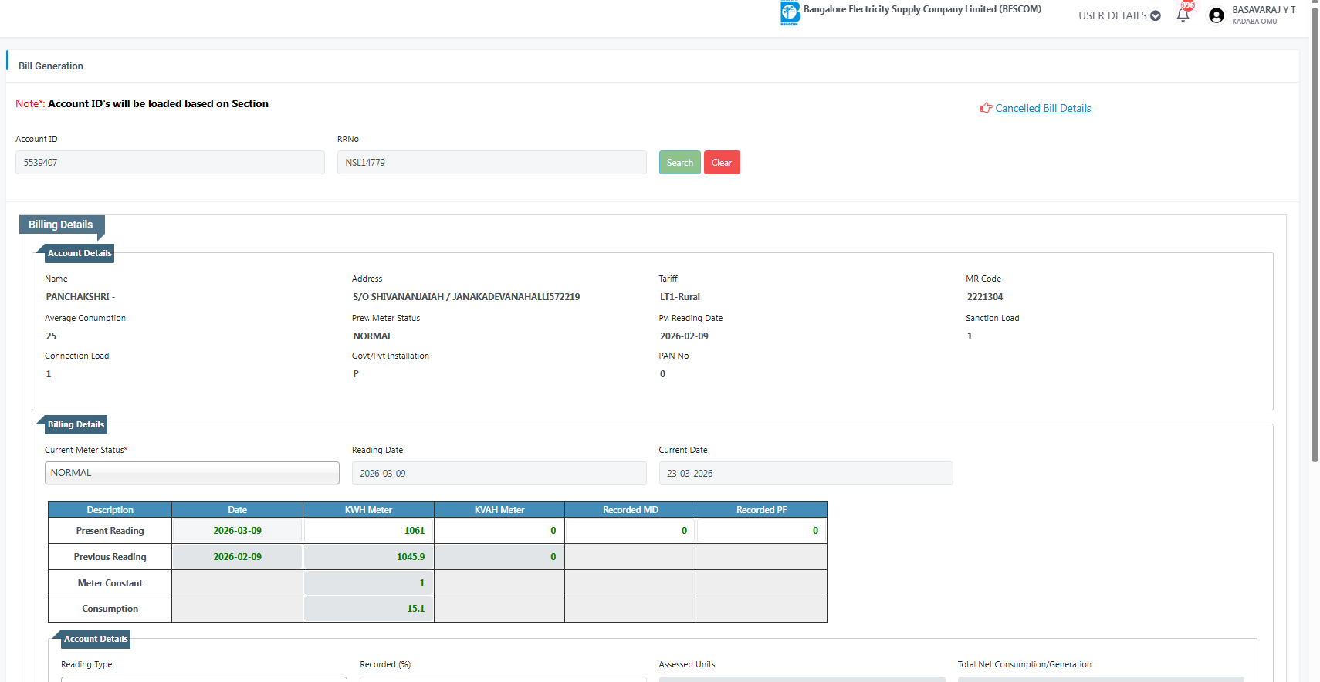1320x682 pixels.
Task: Select the Present Reading Recorded MD cell
Action: coord(630,531)
